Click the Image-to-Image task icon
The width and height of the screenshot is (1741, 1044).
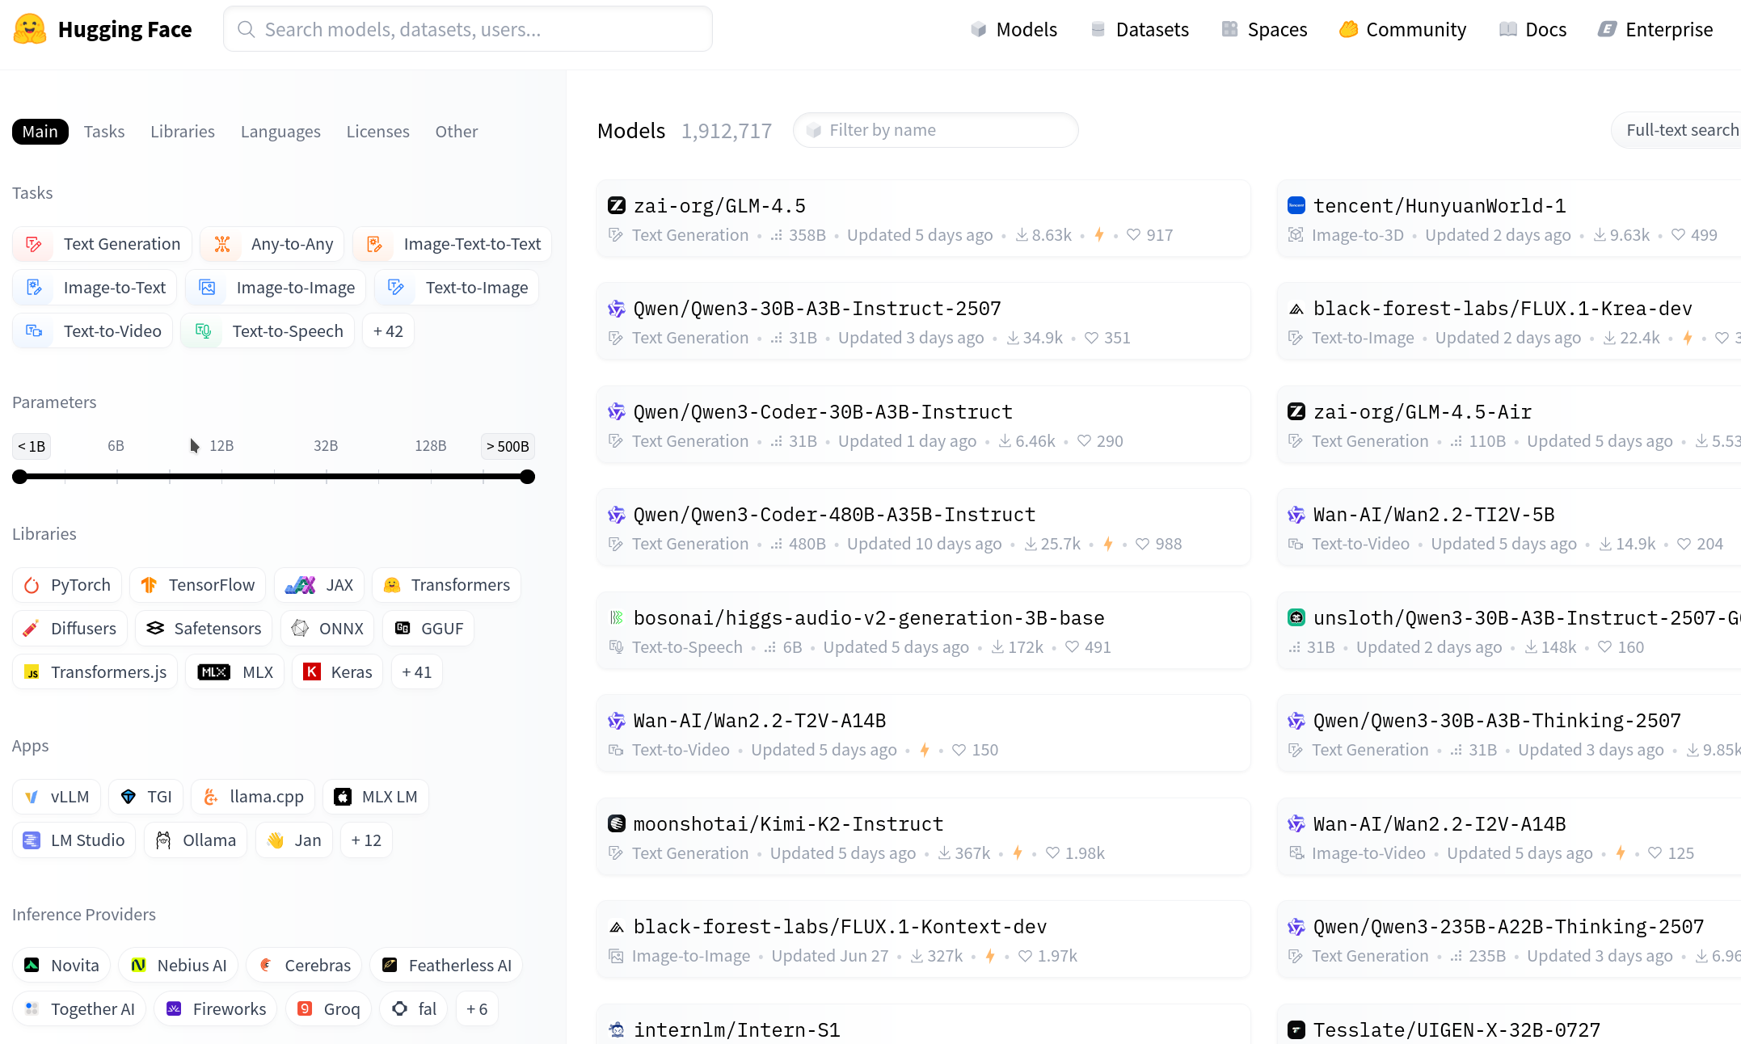[207, 288]
